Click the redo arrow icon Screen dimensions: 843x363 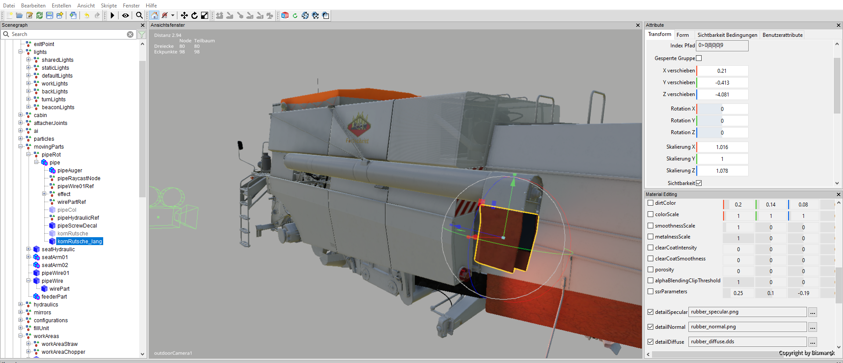(x=97, y=15)
